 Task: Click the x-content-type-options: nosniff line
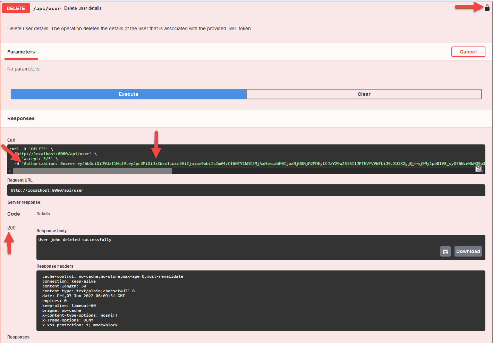click(80, 315)
